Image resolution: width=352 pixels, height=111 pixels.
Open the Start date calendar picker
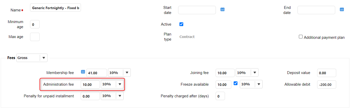[x=222, y=9]
